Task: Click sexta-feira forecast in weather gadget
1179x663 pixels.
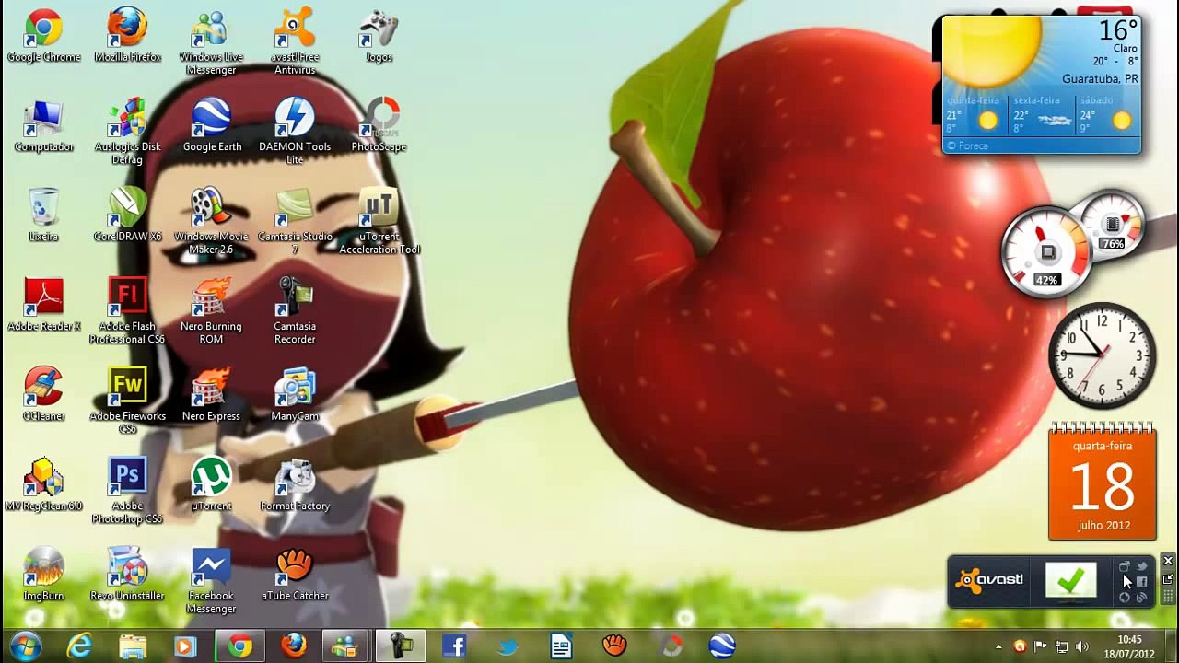Action: coord(1042,114)
